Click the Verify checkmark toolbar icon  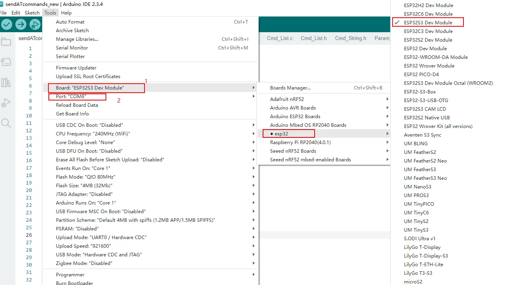click(7, 25)
